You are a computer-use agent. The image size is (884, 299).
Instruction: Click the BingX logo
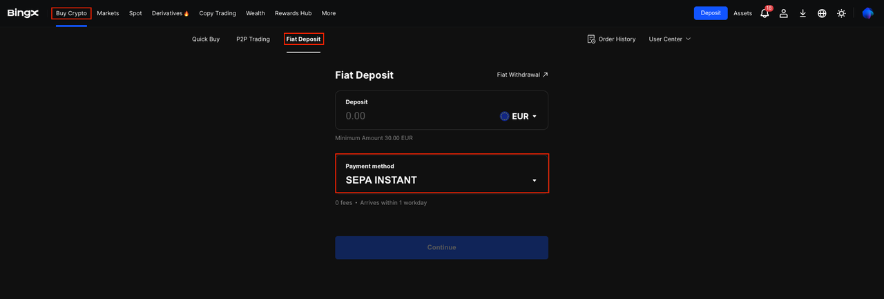pos(23,13)
